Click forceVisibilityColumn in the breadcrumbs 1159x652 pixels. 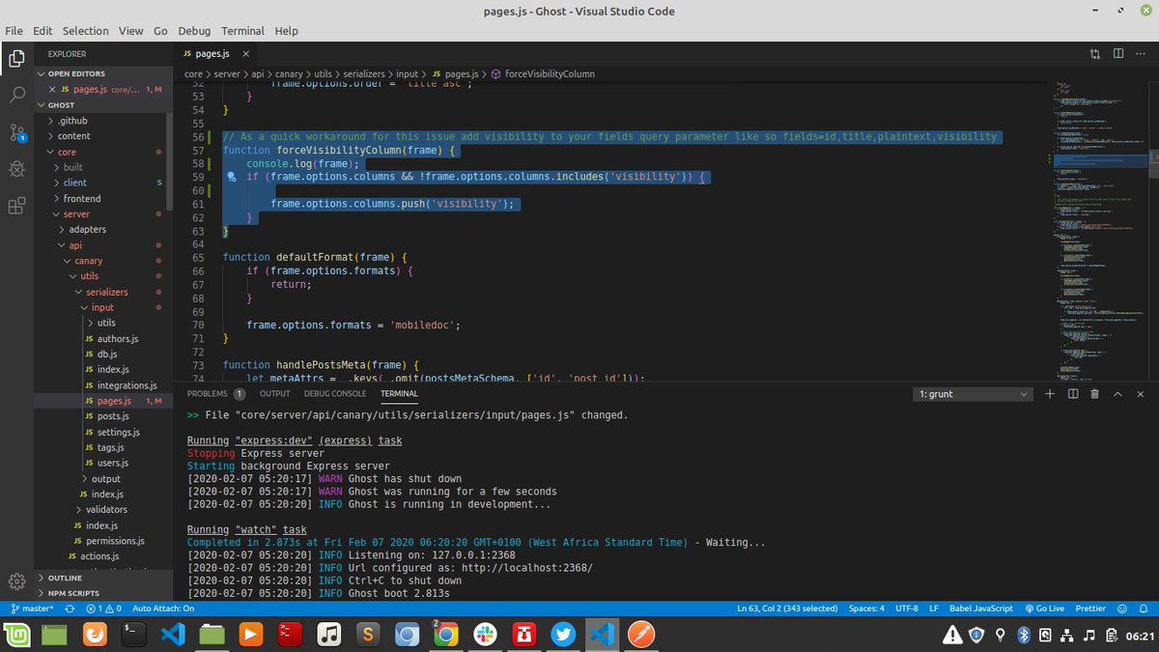549,73
